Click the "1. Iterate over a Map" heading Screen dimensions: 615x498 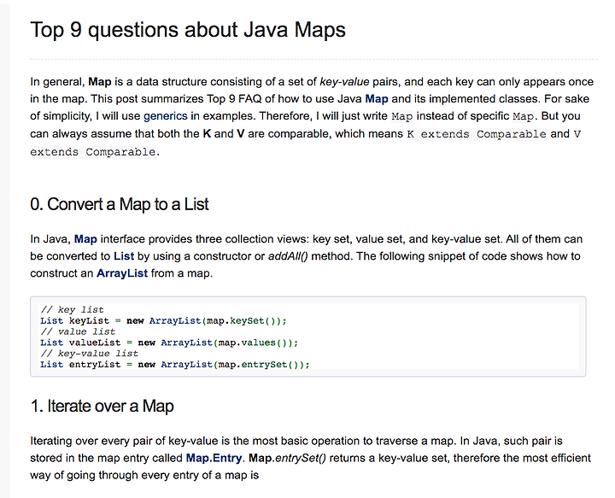pos(102,407)
